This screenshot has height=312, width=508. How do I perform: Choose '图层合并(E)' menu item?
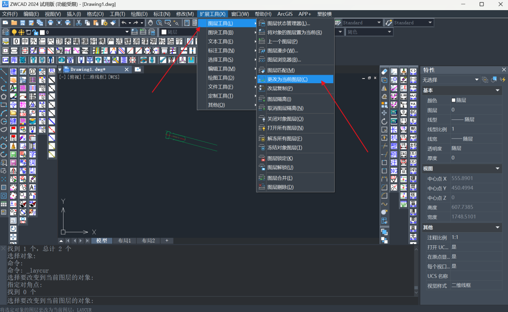click(x=295, y=178)
